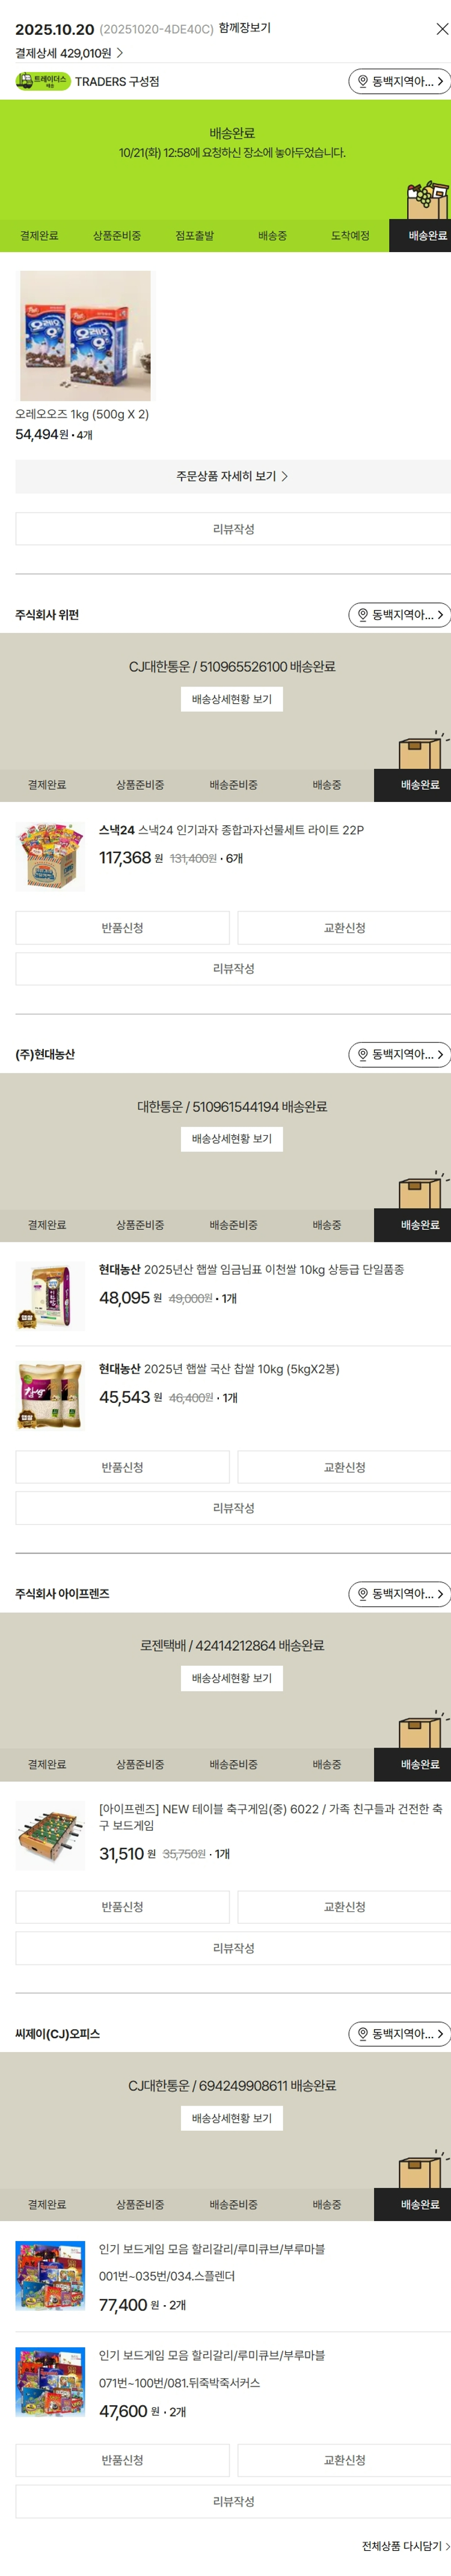Screen dimensions: 451x2576
Task: Open the table soccer game thumbnail
Action: coord(50,1836)
